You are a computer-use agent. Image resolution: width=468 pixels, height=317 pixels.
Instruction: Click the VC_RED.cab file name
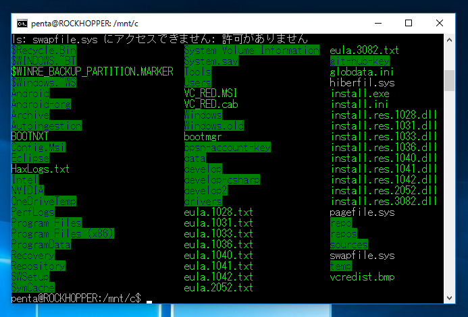[x=211, y=104]
